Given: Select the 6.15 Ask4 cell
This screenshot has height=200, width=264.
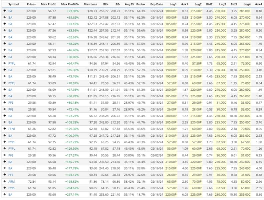Looking at the screenshot, I should tap(259, 162).
